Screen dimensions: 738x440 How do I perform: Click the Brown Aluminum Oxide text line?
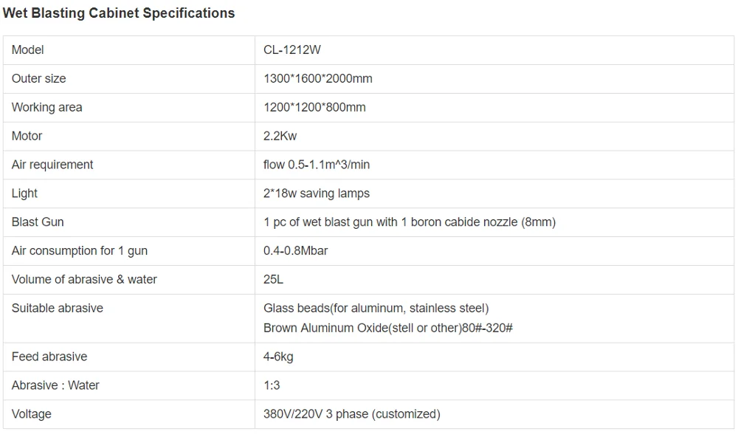pyautogui.click(x=388, y=328)
